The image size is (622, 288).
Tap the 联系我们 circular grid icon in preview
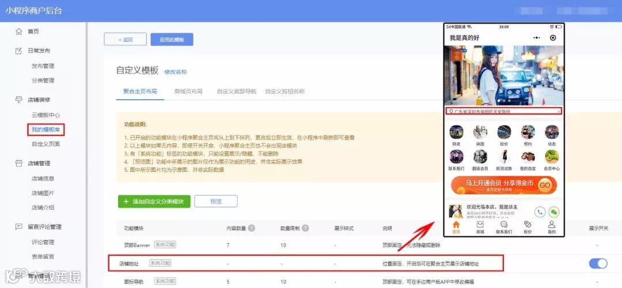click(456, 157)
